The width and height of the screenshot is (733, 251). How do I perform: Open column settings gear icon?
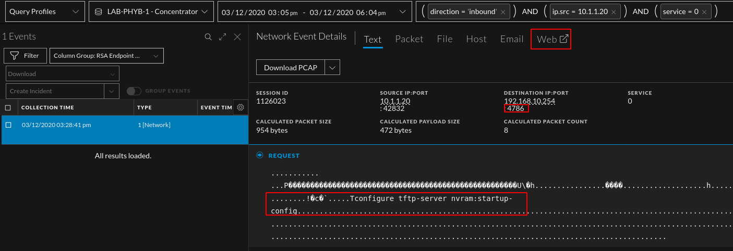click(240, 107)
